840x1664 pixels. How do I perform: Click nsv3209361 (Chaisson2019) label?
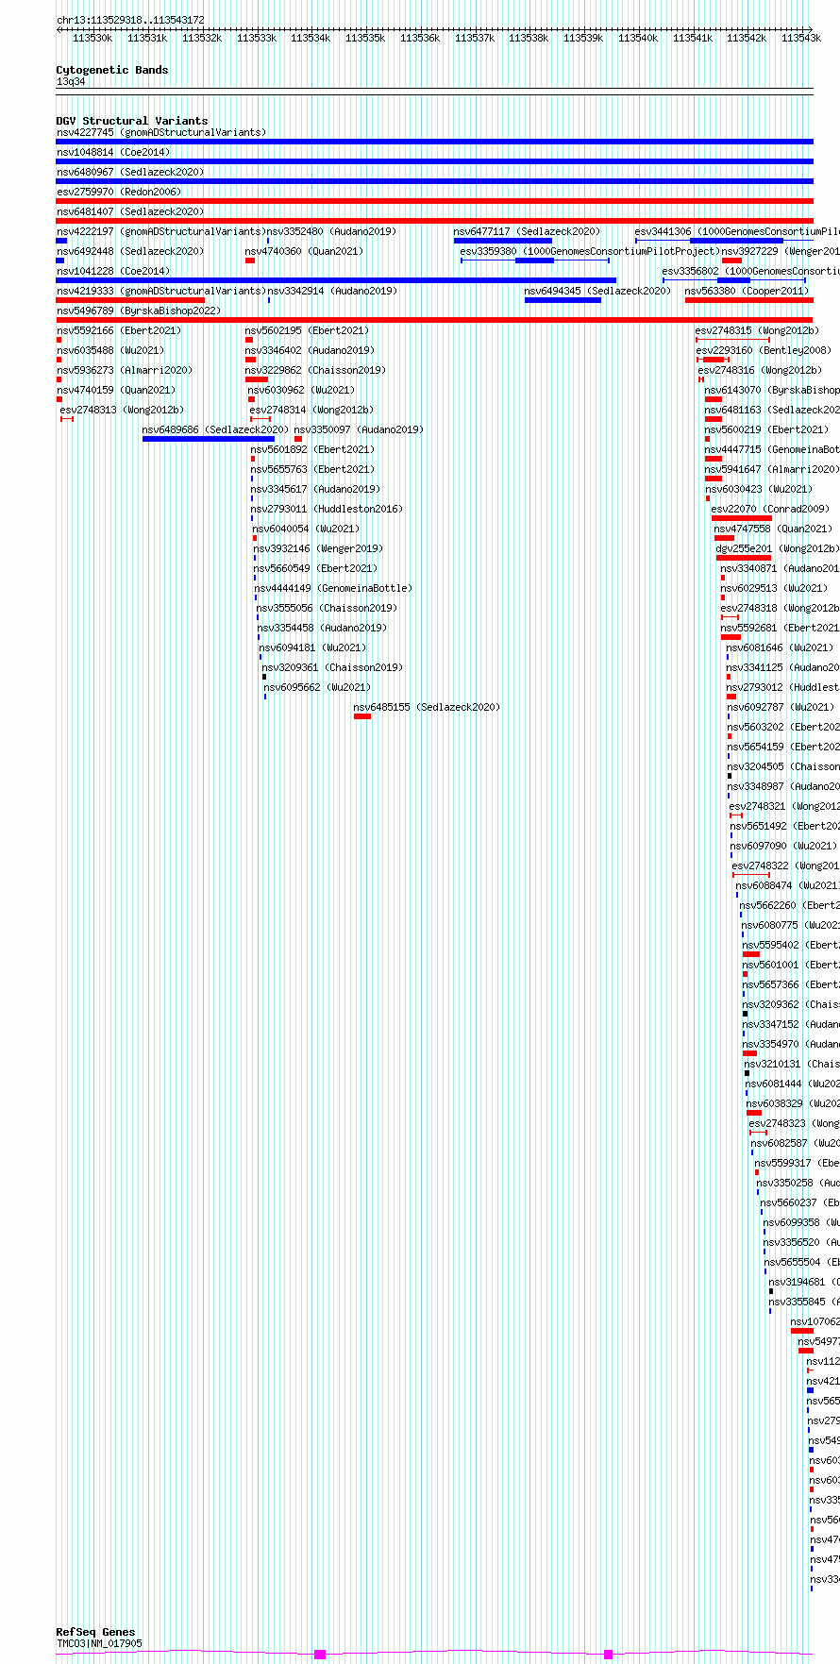pyautogui.click(x=333, y=667)
